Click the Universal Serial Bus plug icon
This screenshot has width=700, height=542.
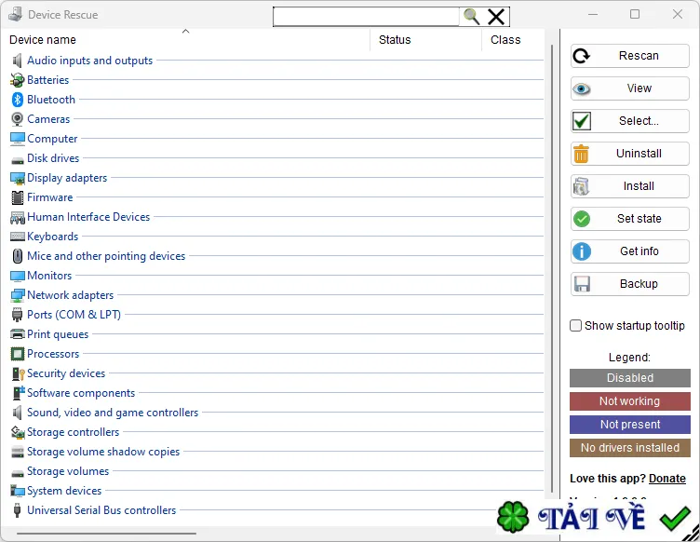(17, 510)
